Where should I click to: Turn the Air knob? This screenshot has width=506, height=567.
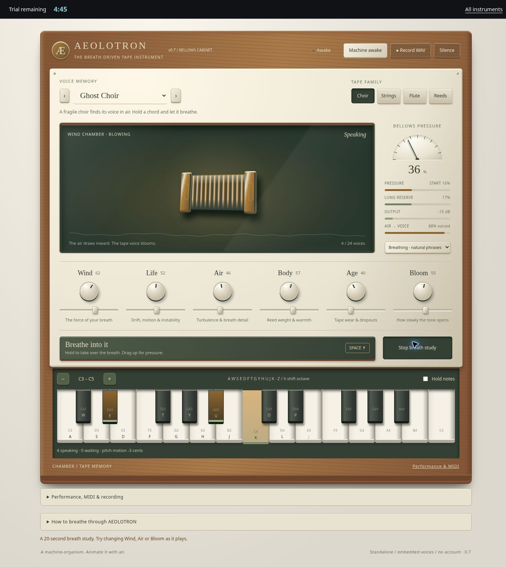(x=223, y=291)
